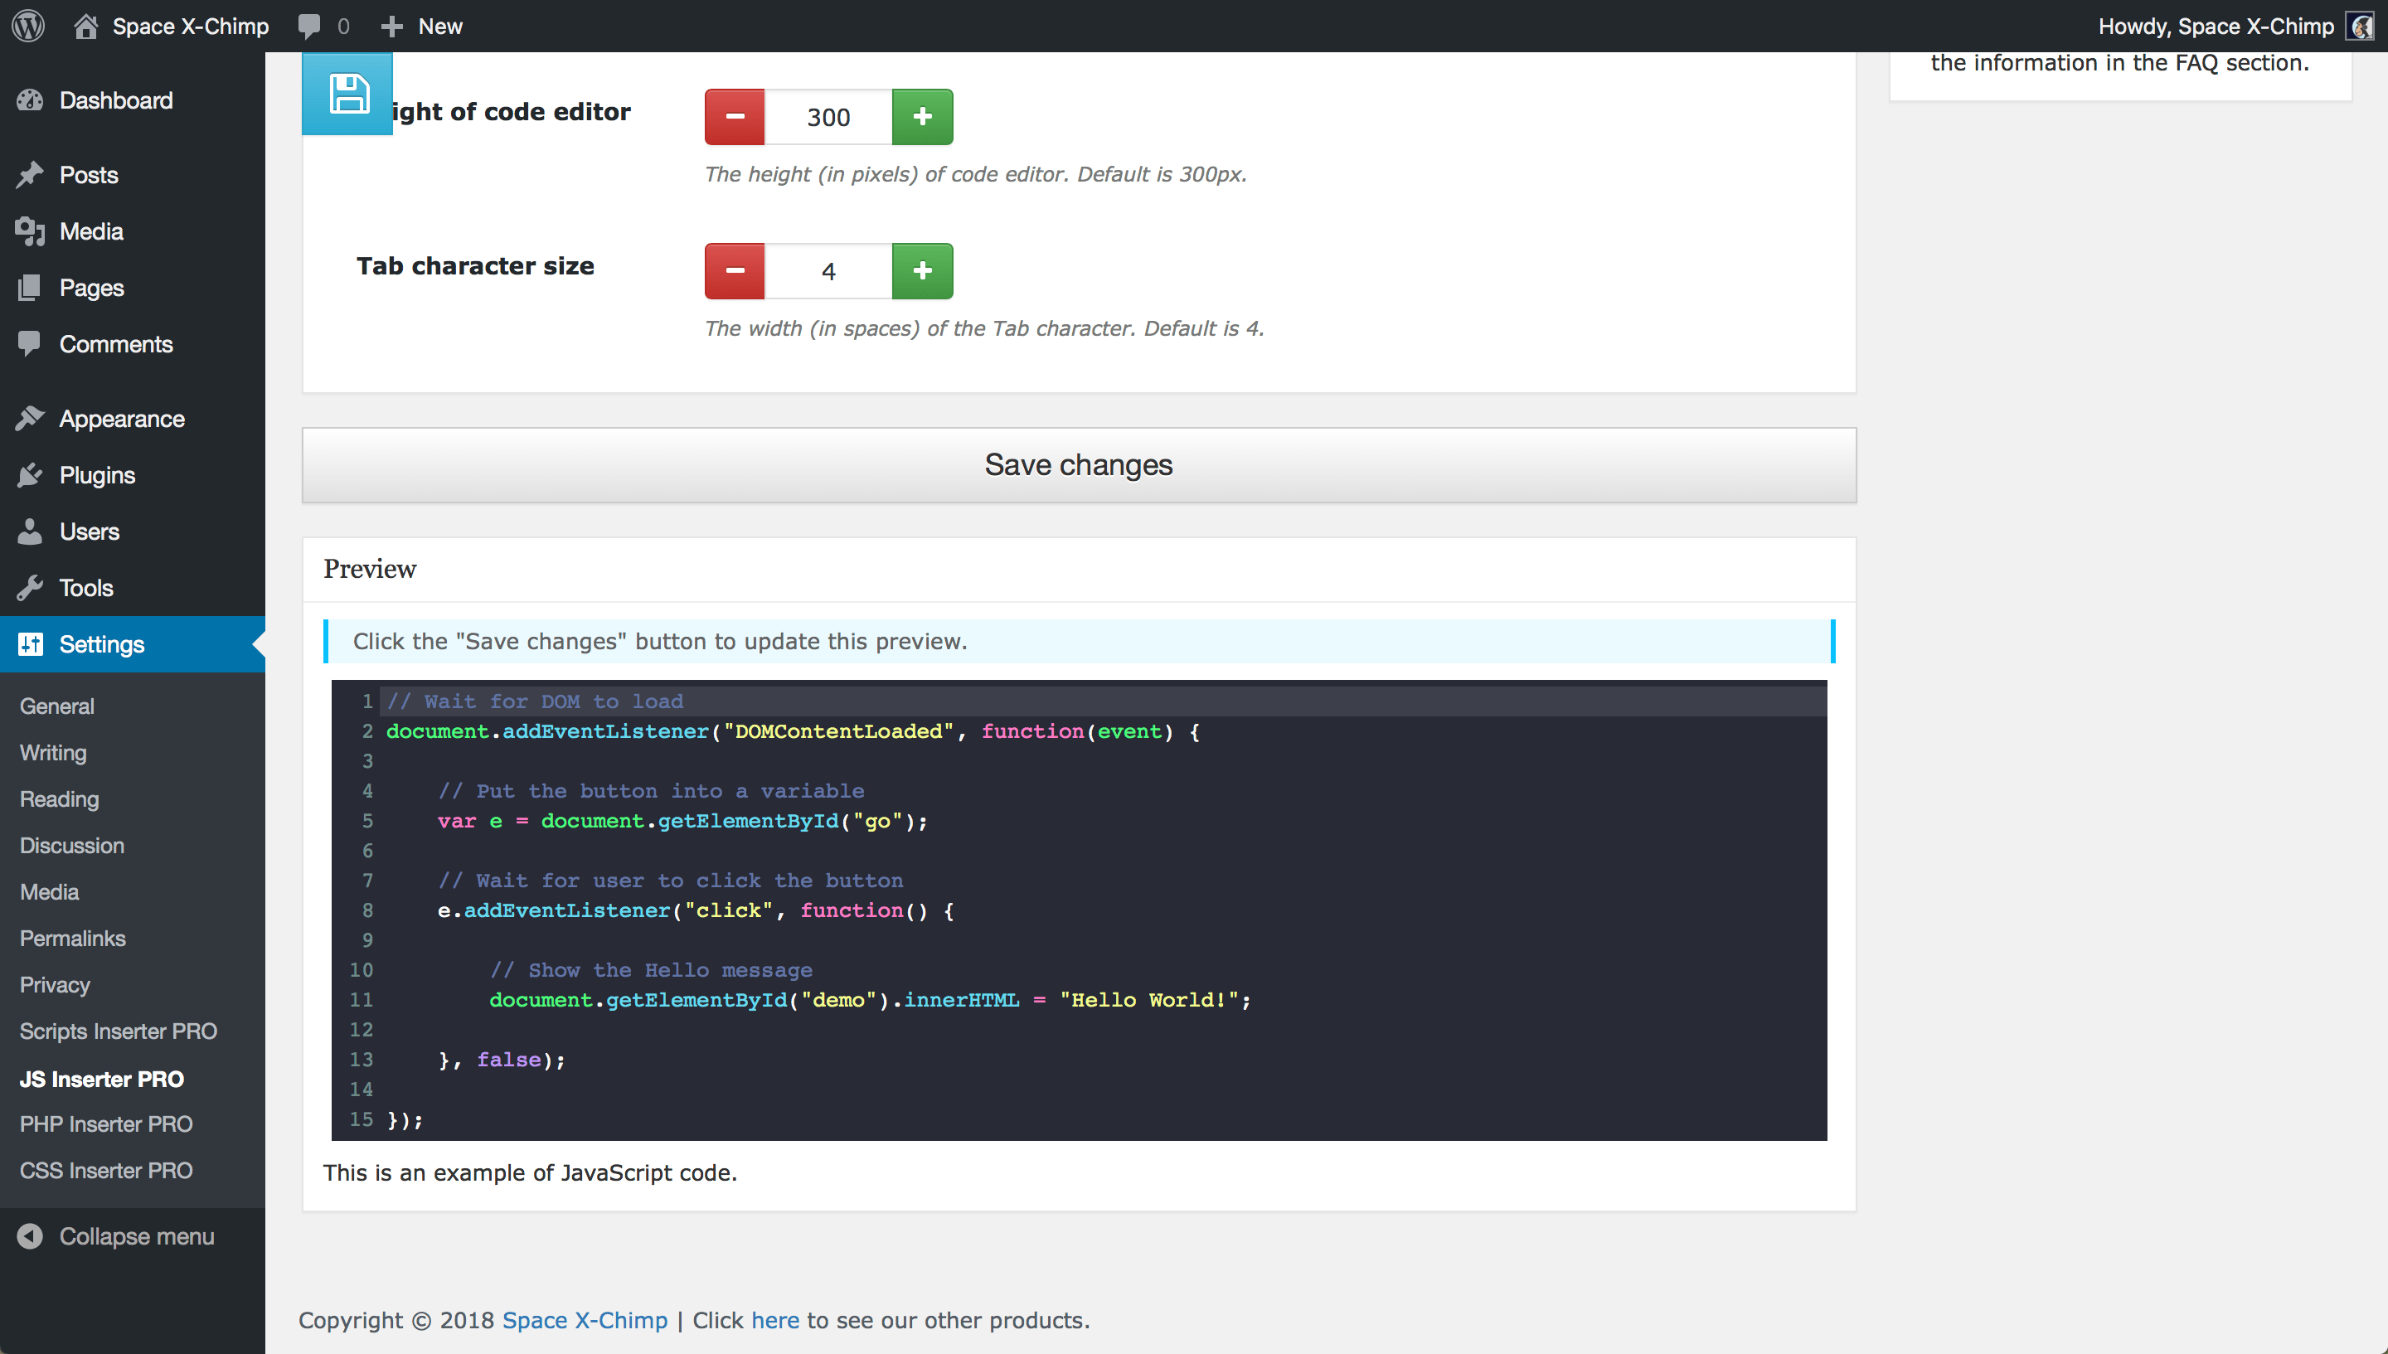Go to Permalinks settings submenu
The width and height of the screenshot is (2388, 1354).
72,939
